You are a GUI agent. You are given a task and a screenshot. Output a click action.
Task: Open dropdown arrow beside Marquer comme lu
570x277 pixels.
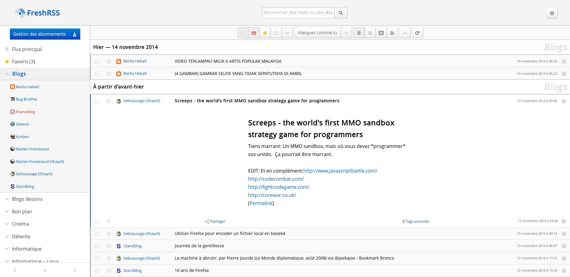pyautogui.click(x=346, y=33)
